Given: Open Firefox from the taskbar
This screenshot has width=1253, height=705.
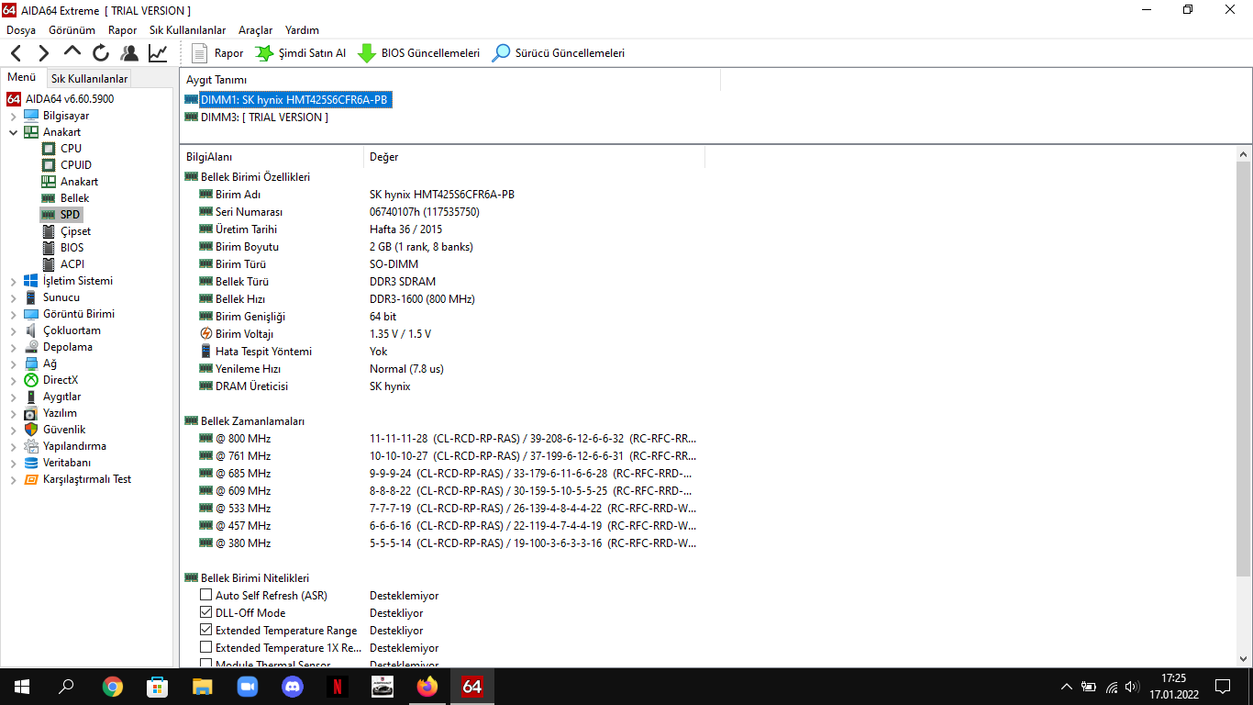Looking at the screenshot, I should pyautogui.click(x=427, y=686).
